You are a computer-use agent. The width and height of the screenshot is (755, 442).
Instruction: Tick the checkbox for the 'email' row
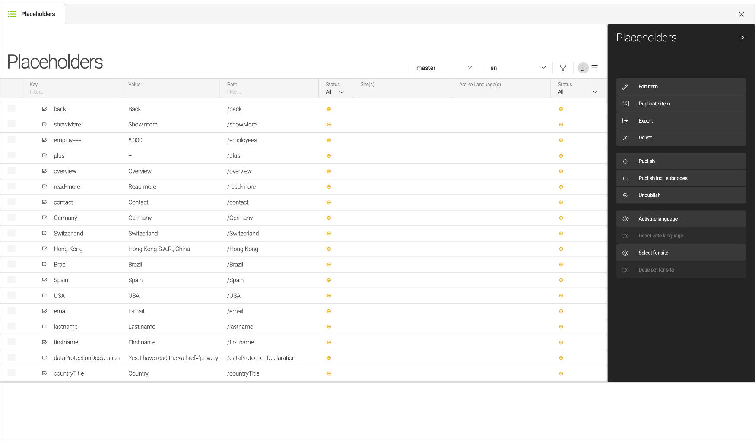[11, 311]
